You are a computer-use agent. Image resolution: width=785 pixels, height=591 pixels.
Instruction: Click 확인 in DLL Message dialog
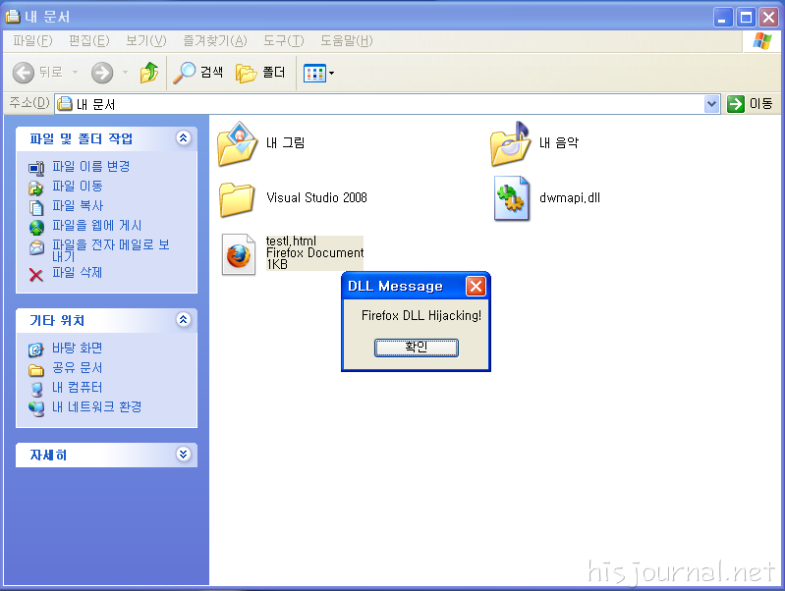(416, 348)
